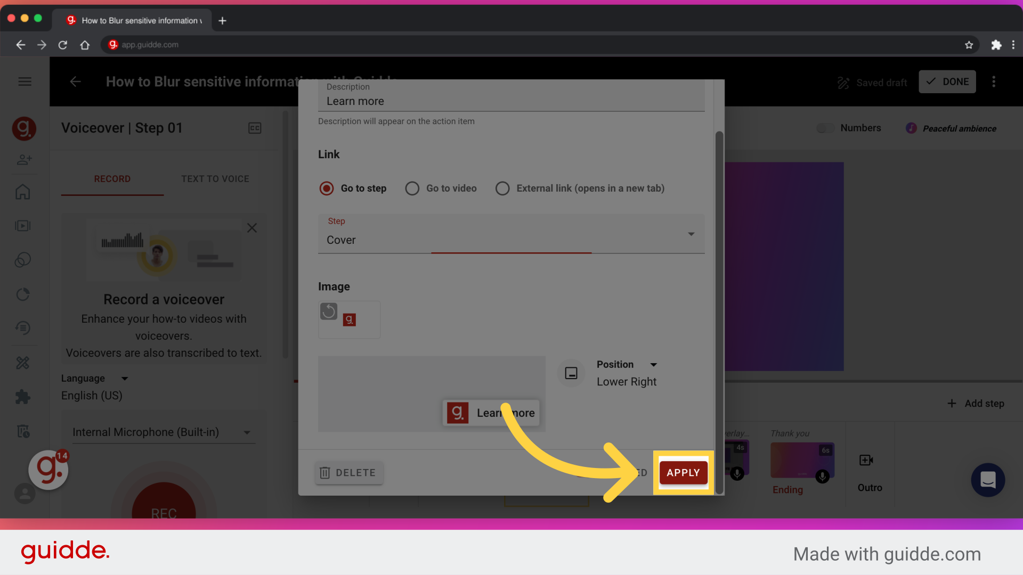Open the video library icon in sidebar
Viewport: 1023px width, 575px height.
pyautogui.click(x=23, y=225)
